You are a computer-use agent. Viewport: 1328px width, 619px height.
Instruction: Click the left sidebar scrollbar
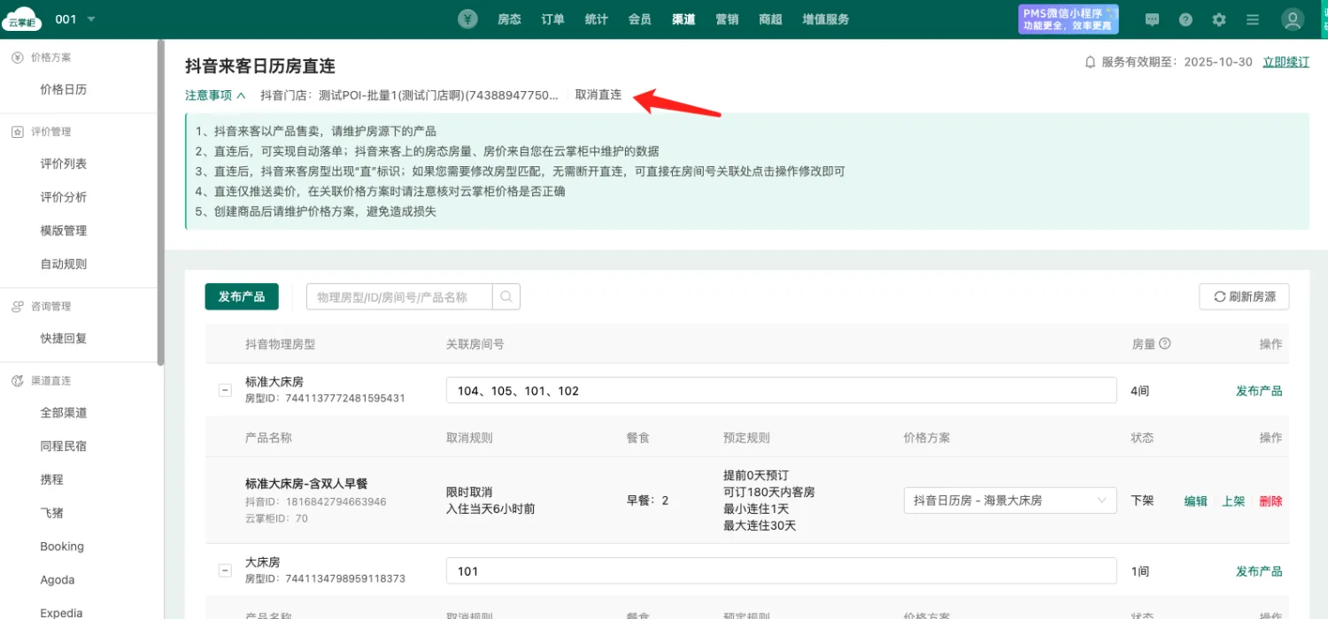(160, 202)
